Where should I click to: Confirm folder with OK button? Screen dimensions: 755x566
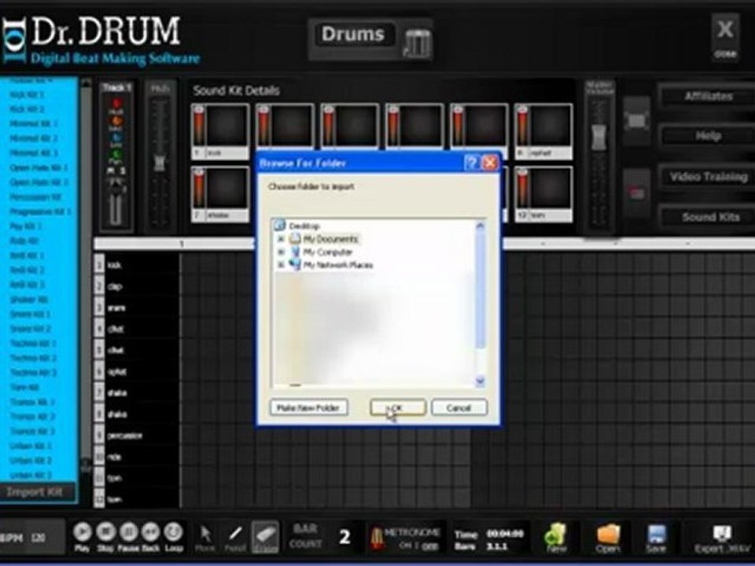(398, 408)
